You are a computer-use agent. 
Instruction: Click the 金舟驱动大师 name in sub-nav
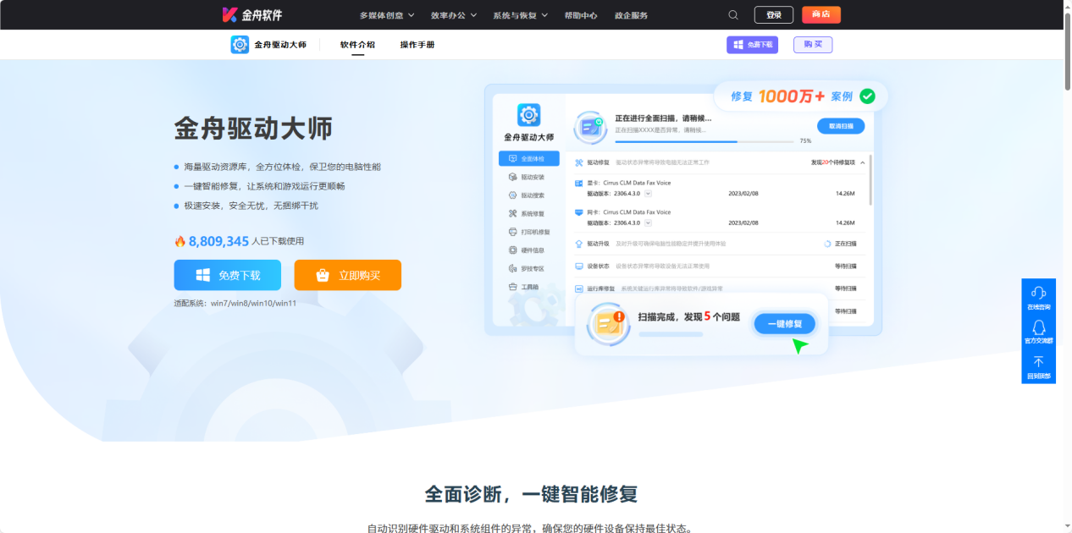[280, 45]
